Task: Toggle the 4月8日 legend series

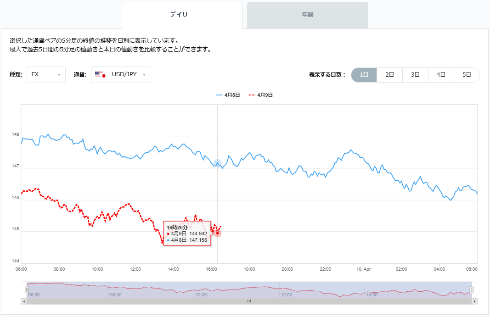Action: [228, 95]
